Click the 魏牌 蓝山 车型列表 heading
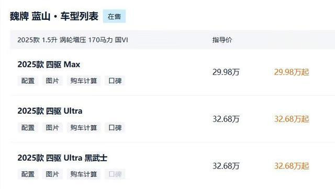 point(54,16)
